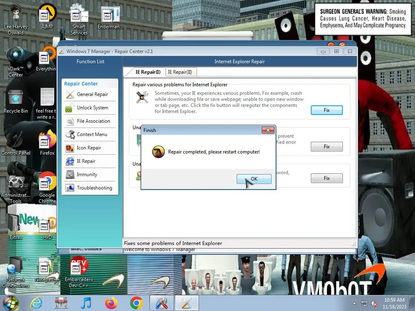This screenshot has height=311, width=415.
Task: Open the Icon Repair function
Action: pyautogui.click(x=90, y=148)
